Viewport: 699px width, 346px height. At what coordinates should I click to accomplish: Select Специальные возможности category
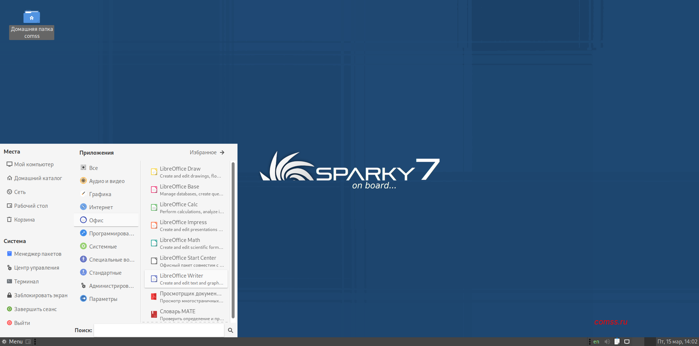point(106,259)
